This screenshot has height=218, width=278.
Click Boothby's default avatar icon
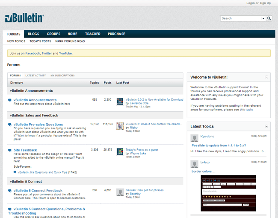[120, 192]
